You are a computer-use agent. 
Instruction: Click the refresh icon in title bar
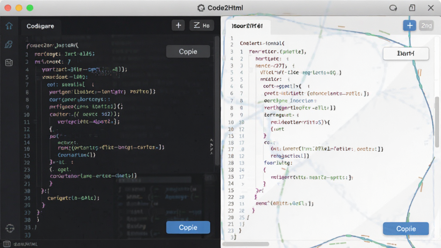393,8
